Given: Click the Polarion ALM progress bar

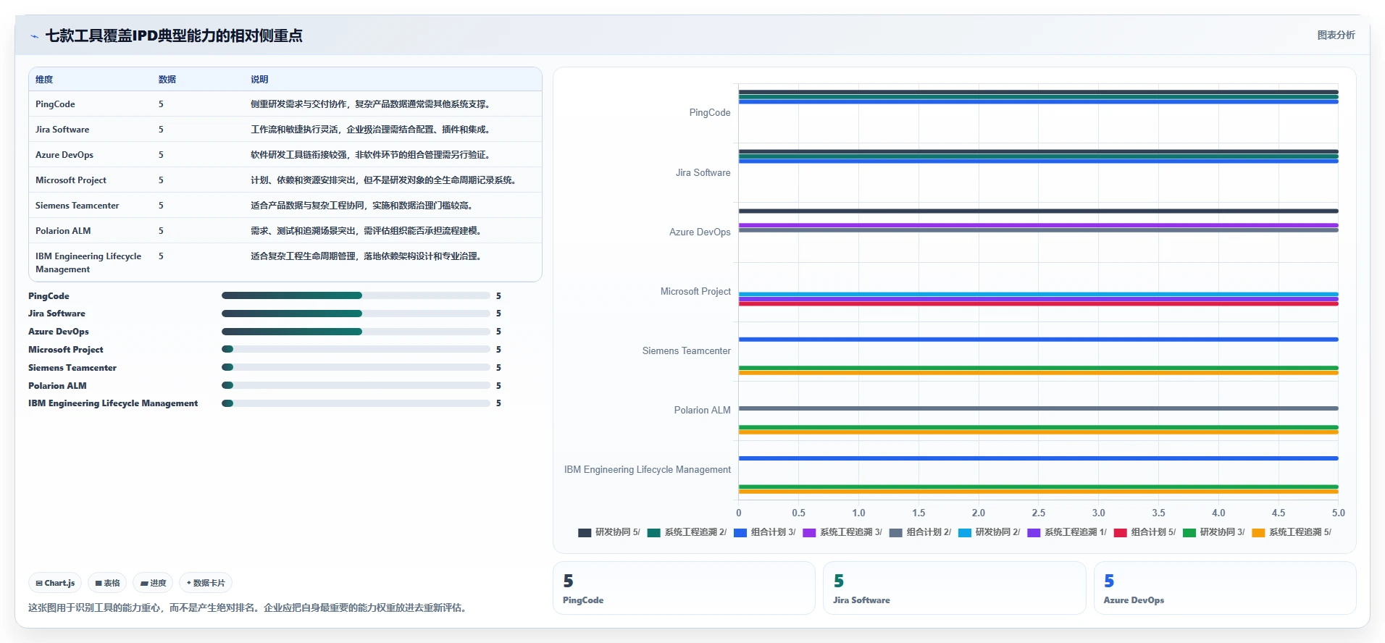Looking at the screenshot, I should 356,385.
